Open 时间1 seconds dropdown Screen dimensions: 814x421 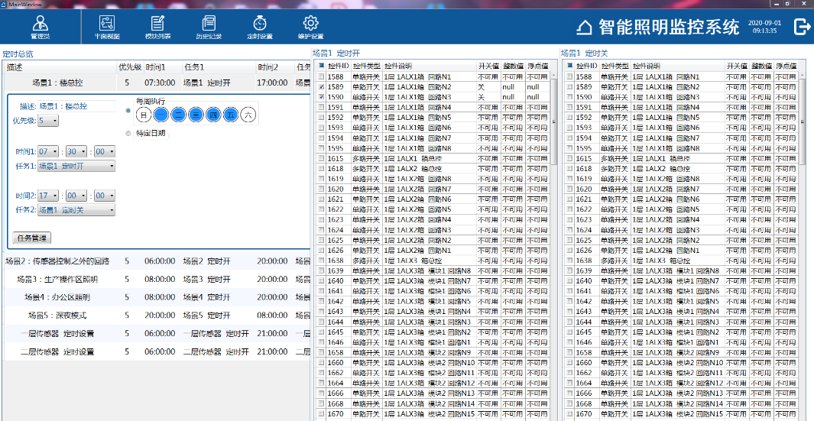105,151
